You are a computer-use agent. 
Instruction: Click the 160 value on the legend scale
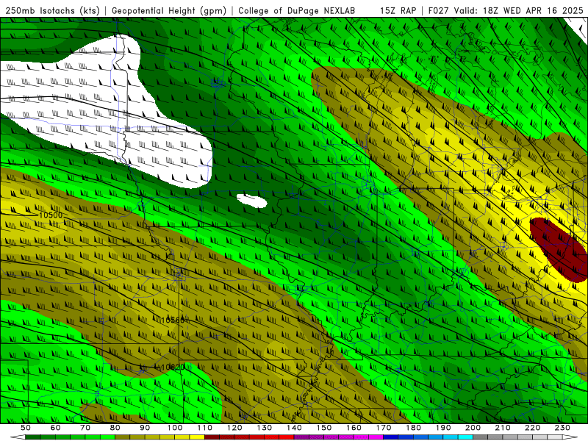click(354, 428)
